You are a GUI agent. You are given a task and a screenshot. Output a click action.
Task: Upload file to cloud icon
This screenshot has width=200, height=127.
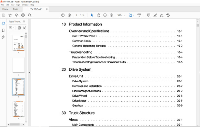pos(16,15)
